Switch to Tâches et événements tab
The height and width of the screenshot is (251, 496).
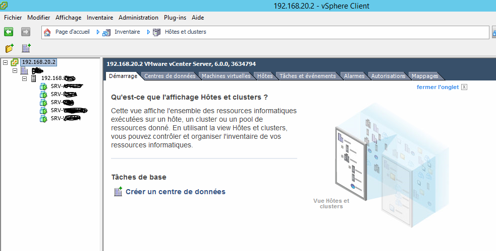308,76
